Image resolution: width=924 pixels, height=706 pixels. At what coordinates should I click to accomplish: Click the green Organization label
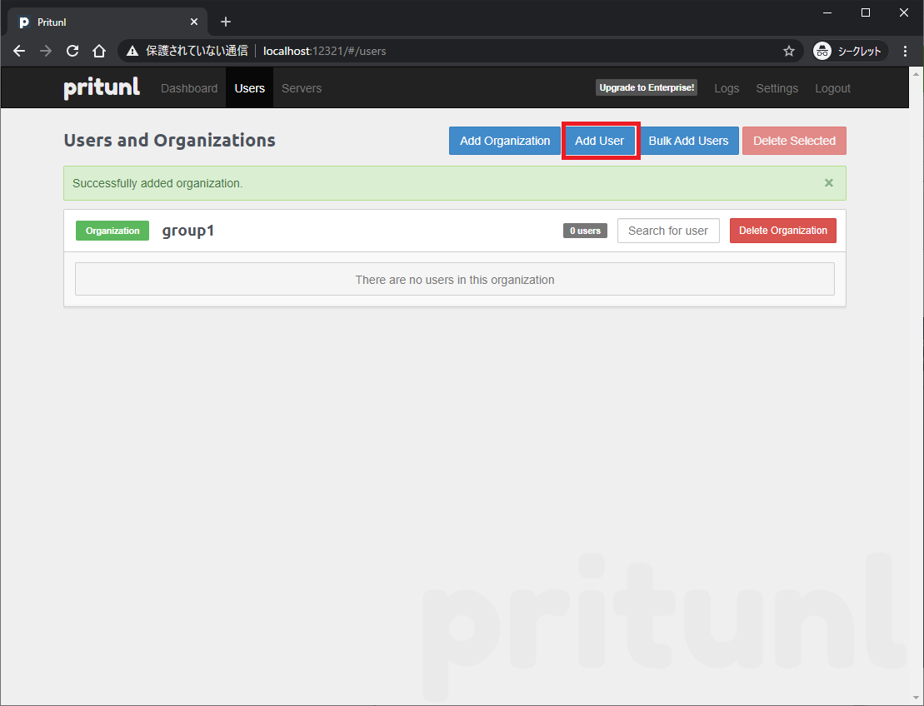pyautogui.click(x=112, y=231)
